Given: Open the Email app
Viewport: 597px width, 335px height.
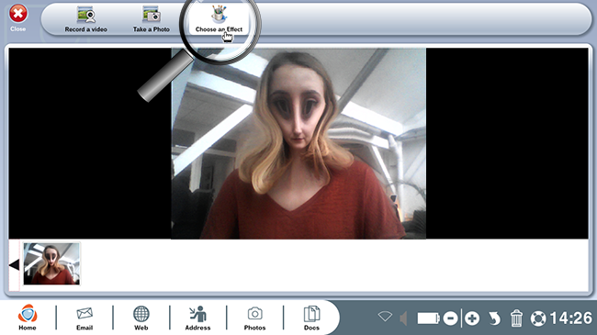Looking at the screenshot, I should click(x=84, y=318).
